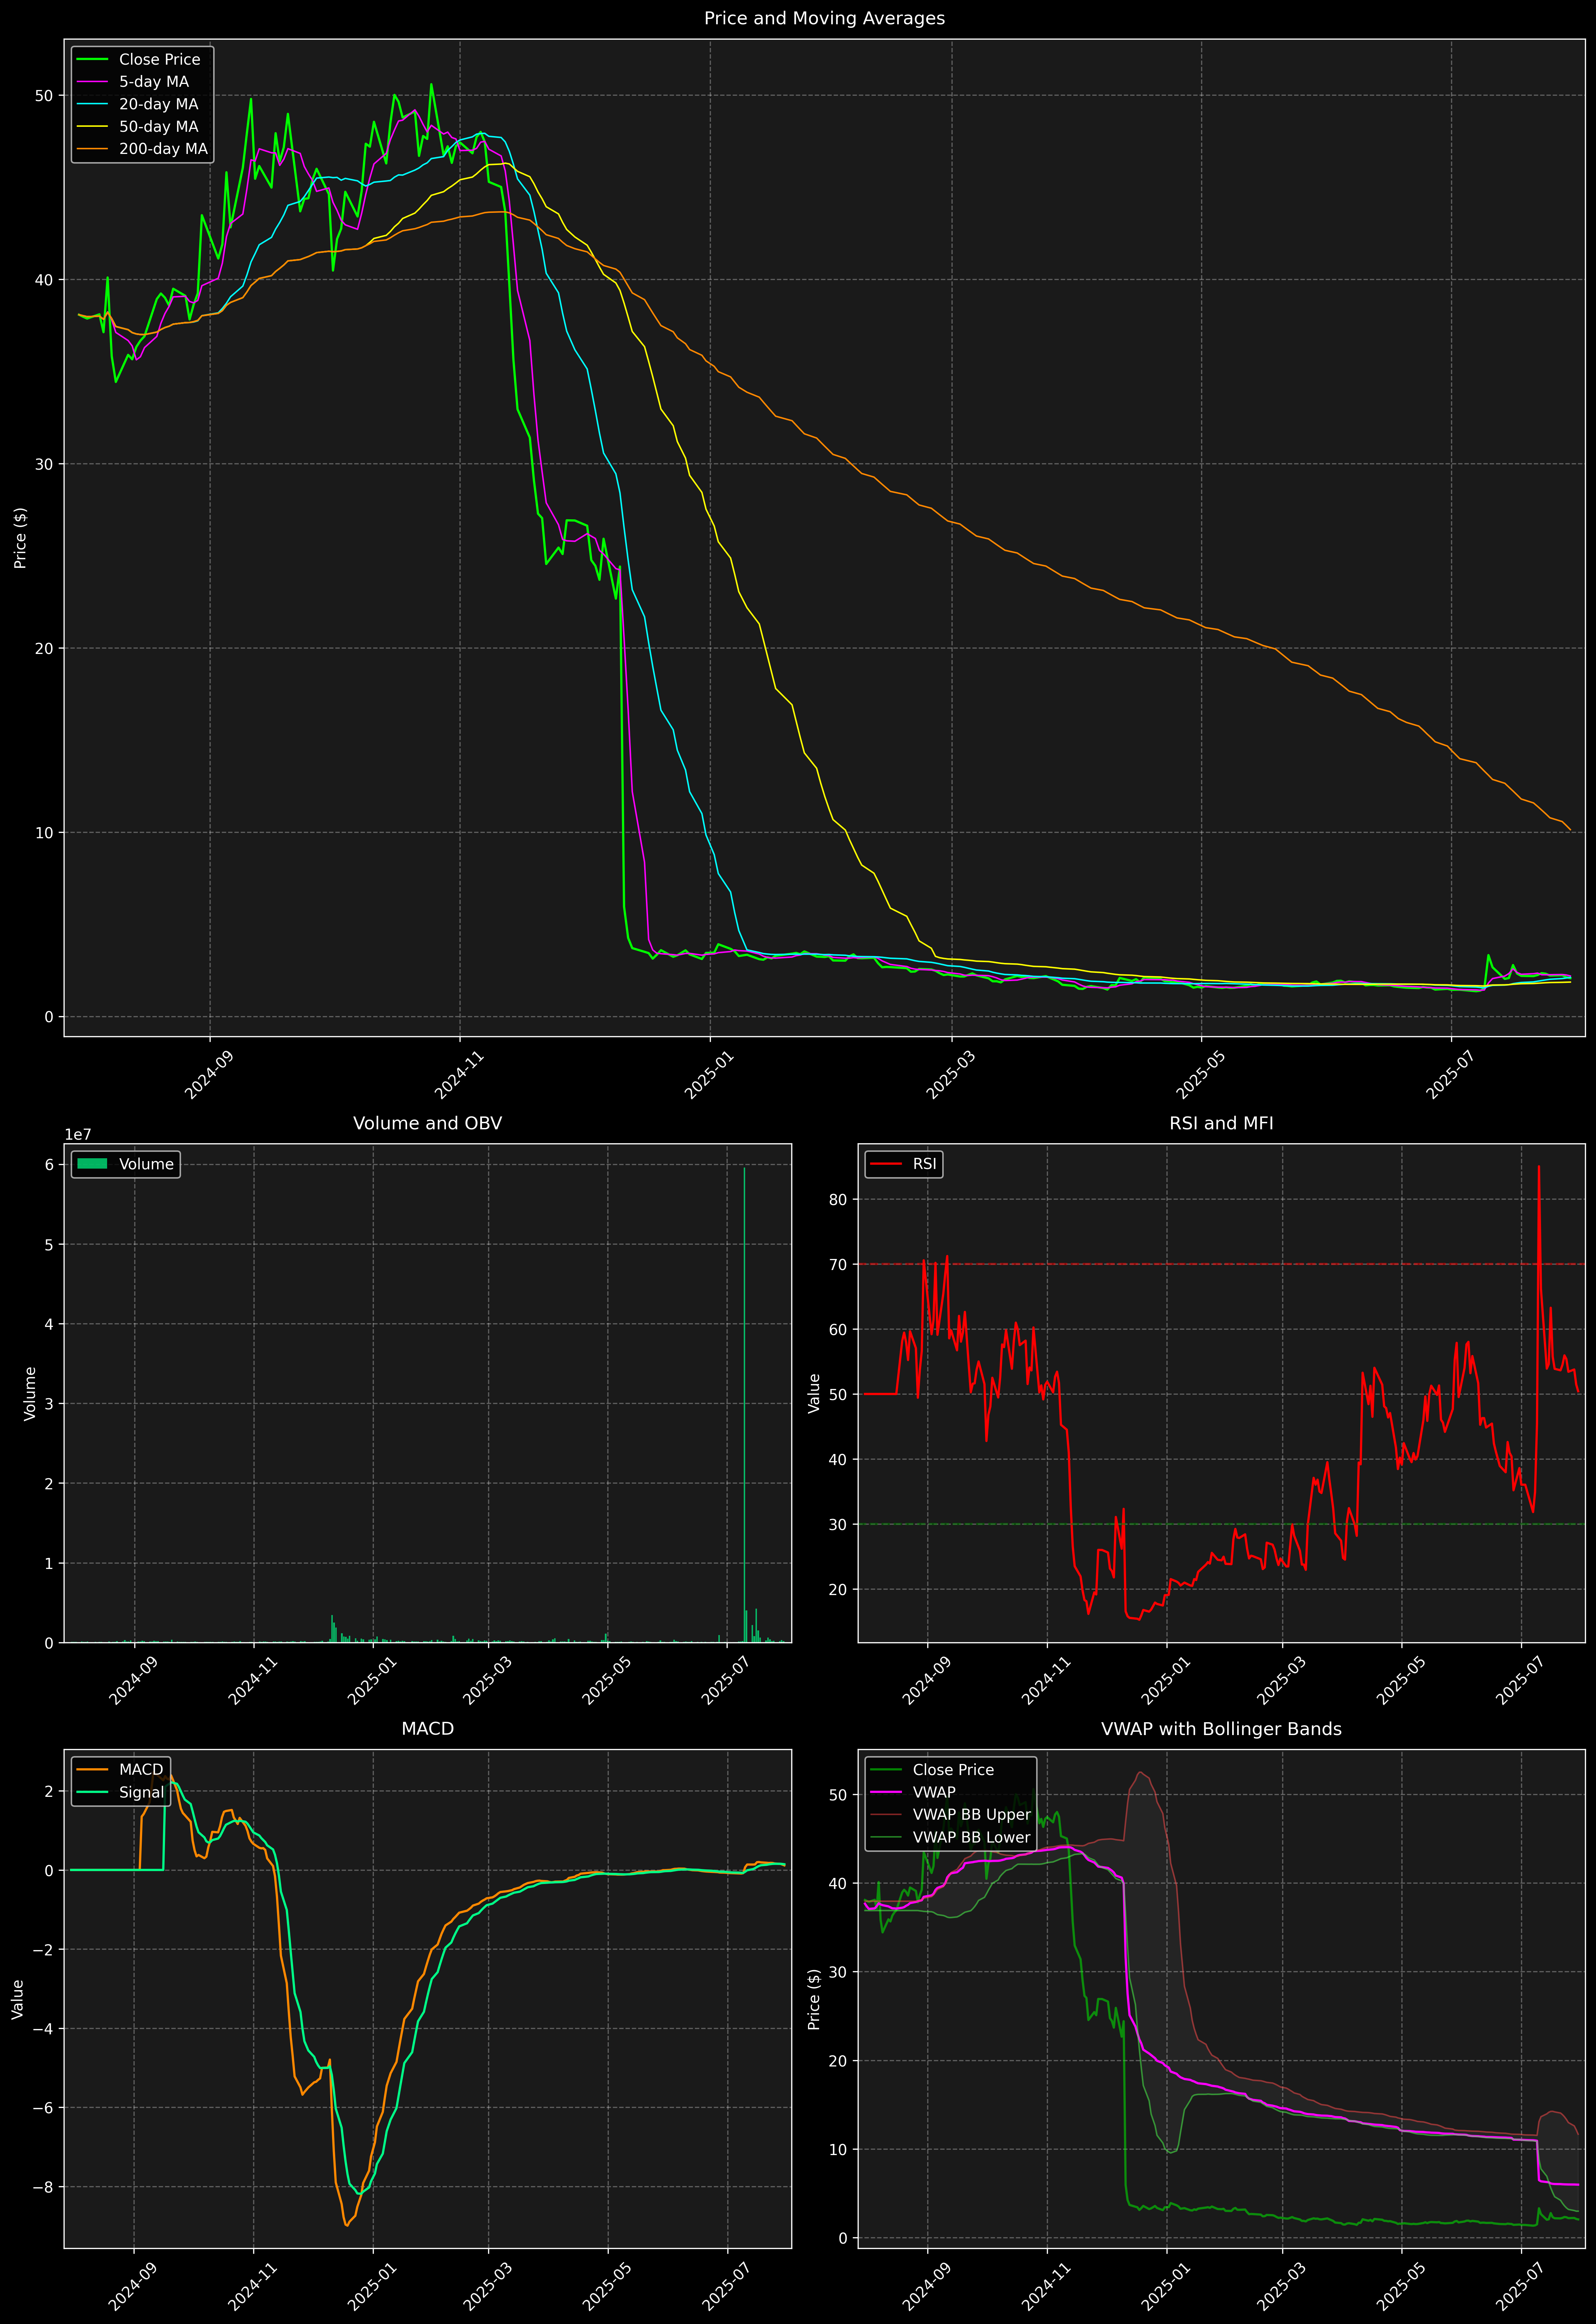Click the RSI peak spike in July 2025
1596x2324 pixels.
pyautogui.click(x=1538, y=1168)
